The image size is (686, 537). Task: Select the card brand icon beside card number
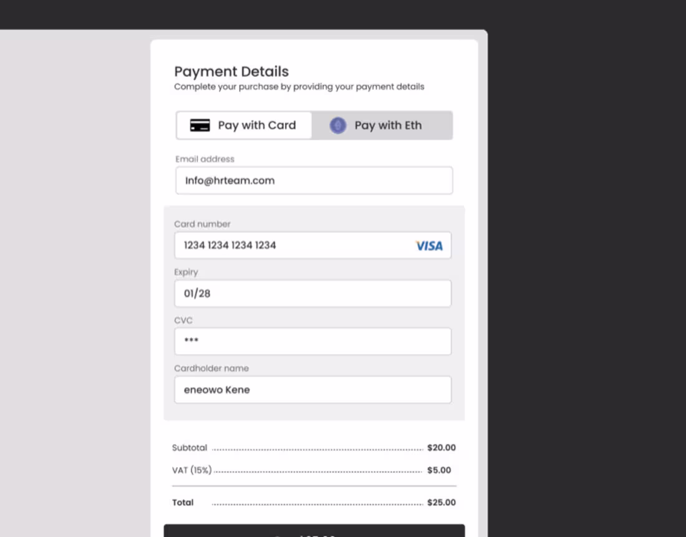429,245
